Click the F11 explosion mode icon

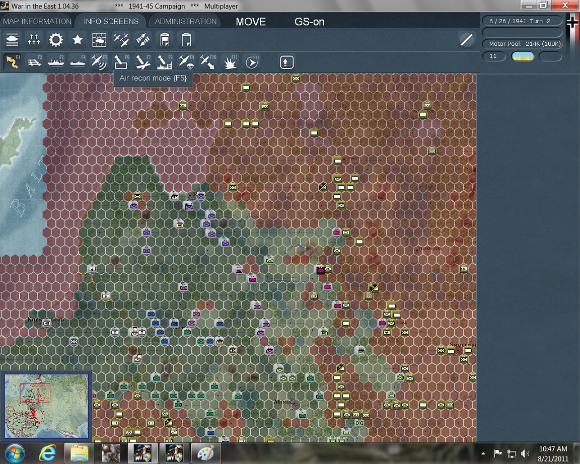[x=230, y=62]
